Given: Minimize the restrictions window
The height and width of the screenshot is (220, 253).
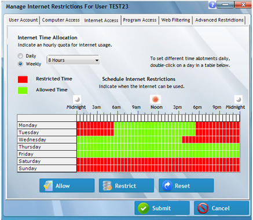Looking at the screenshot, I should coord(225,5).
